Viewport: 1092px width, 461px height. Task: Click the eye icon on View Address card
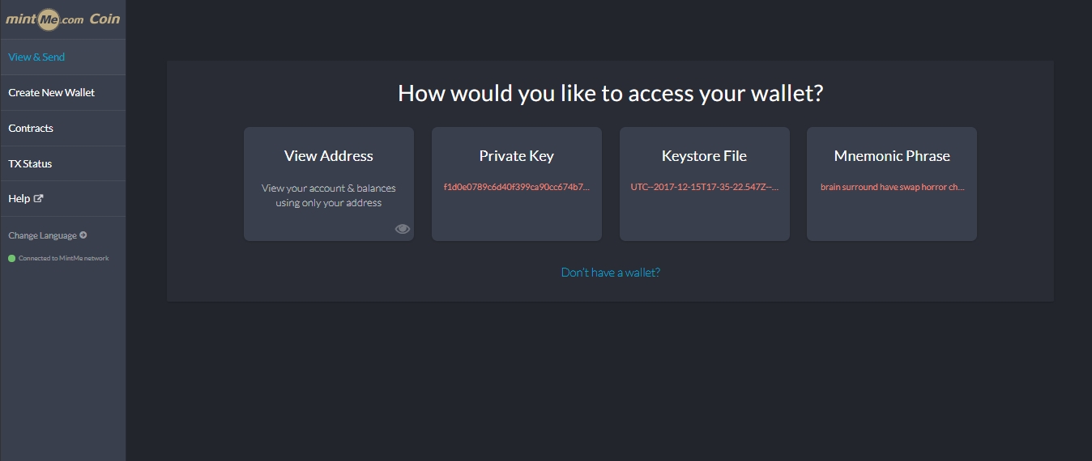(x=402, y=229)
